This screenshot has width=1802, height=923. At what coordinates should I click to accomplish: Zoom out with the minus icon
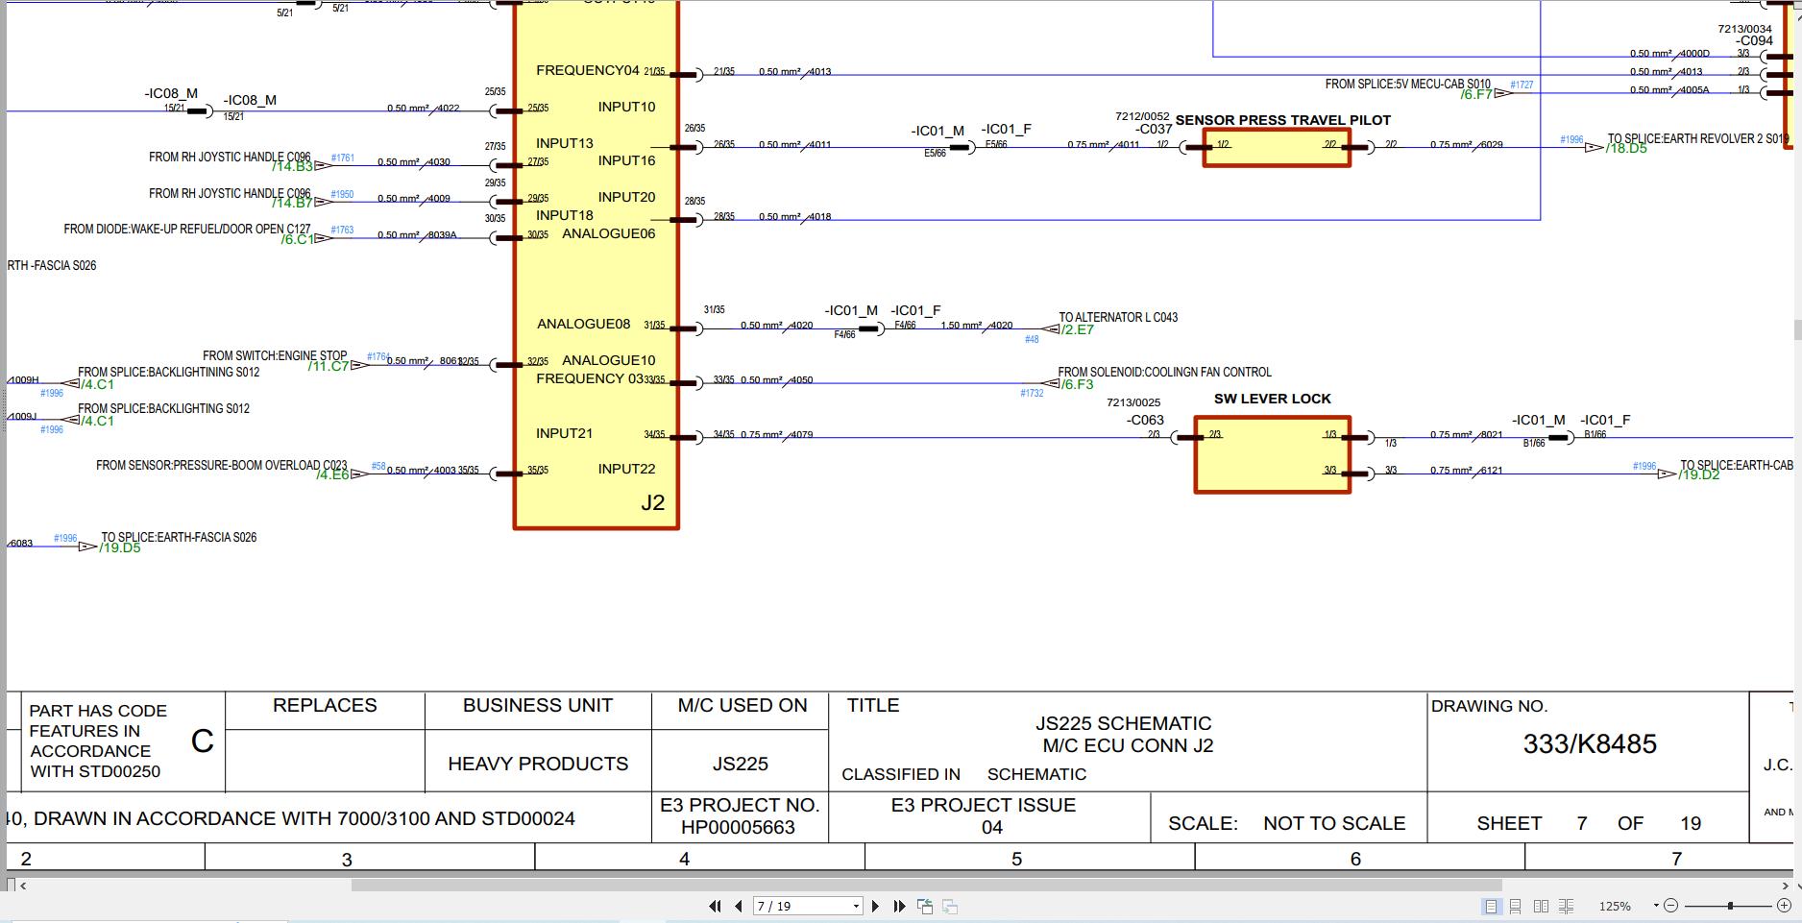1670,906
